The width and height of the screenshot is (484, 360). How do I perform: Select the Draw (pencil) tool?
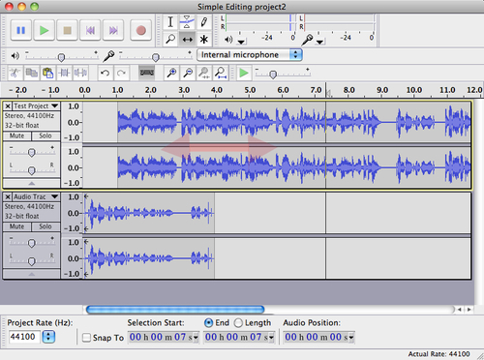pyautogui.click(x=203, y=22)
